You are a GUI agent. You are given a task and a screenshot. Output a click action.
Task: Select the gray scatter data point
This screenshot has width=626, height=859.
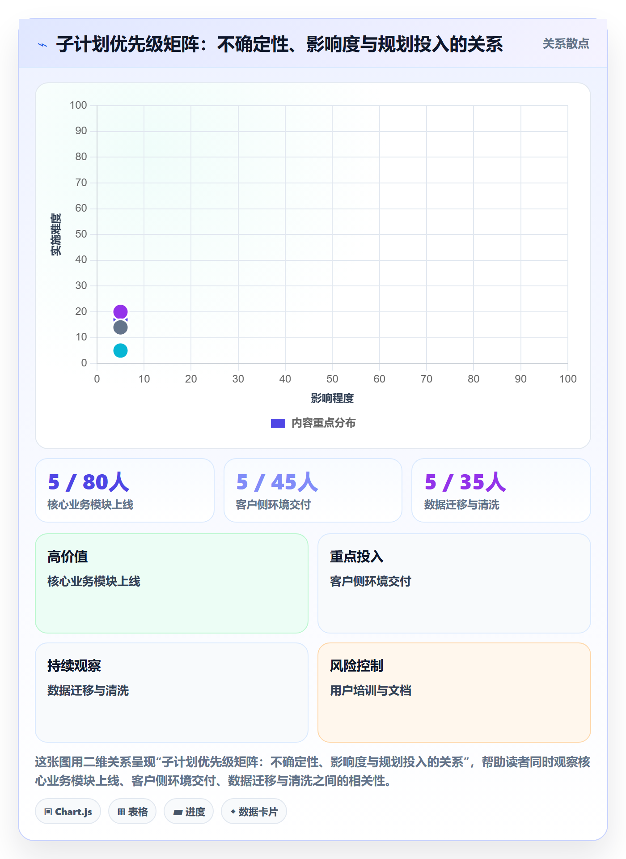[120, 327]
